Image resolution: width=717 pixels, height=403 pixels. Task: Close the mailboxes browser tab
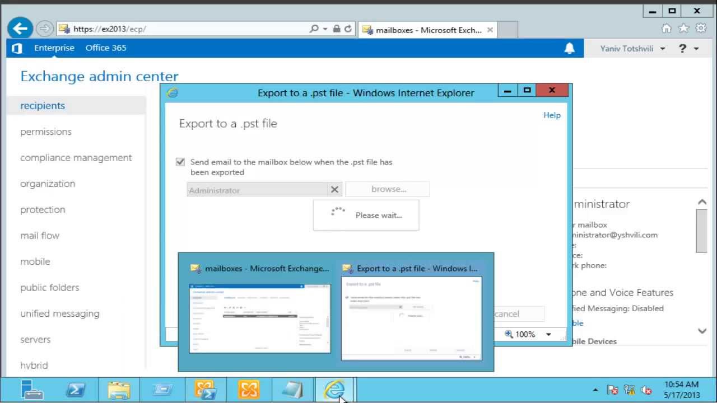490,30
